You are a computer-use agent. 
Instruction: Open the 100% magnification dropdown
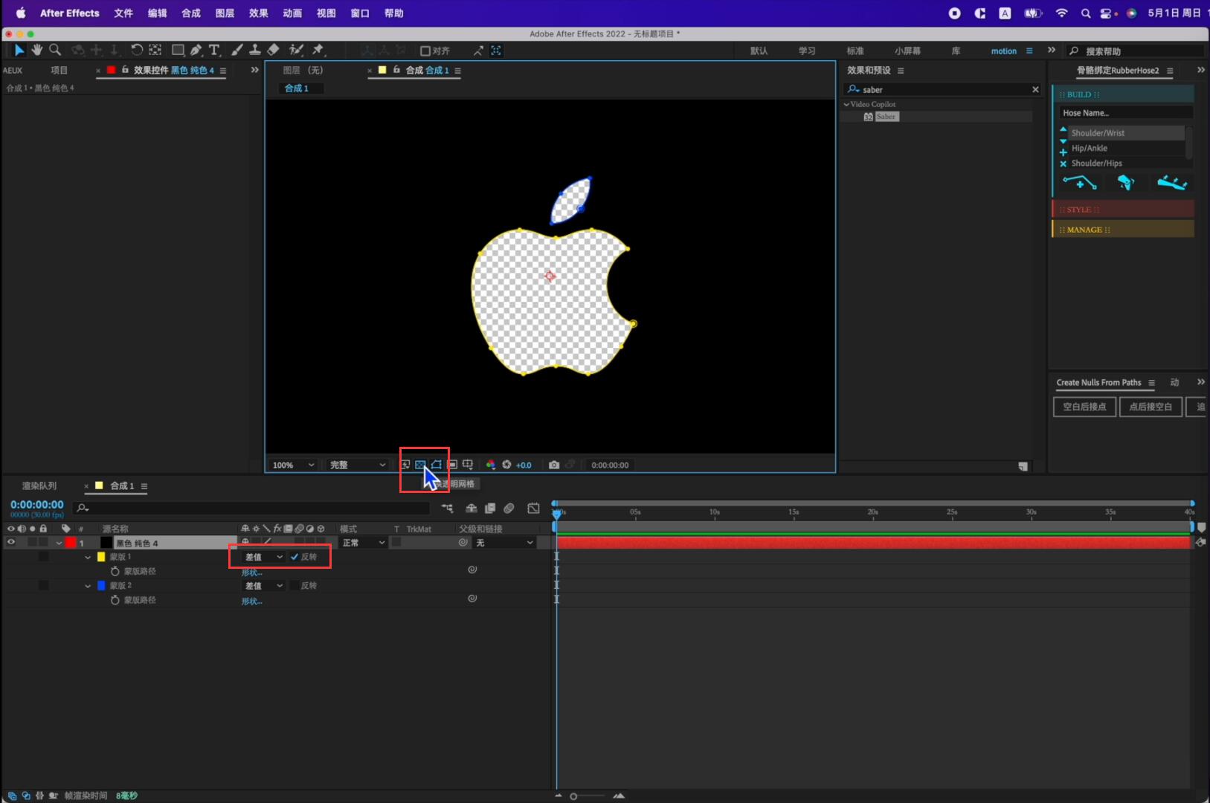[293, 465]
